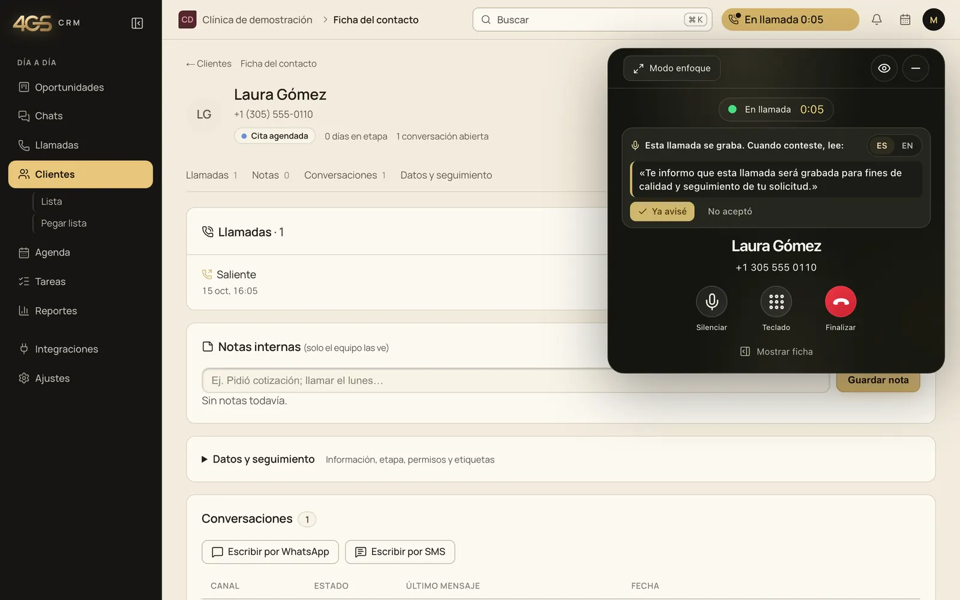The width and height of the screenshot is (960, 600).
Task: Open the notifications bell
Action: point(877,20)
